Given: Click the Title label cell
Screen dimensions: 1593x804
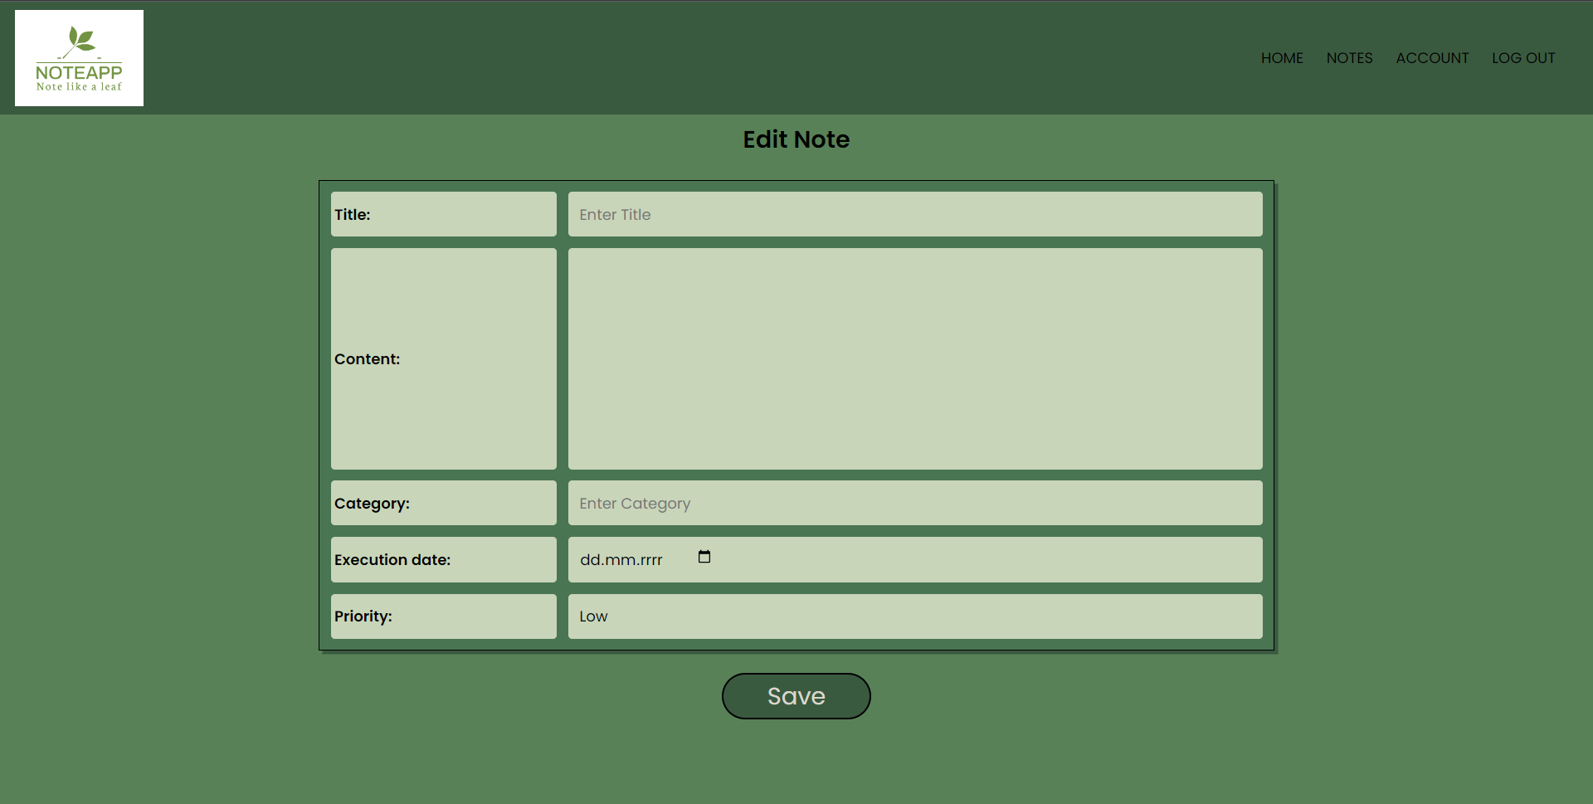Looking at the screenshot, I should (x=443, y=214).
